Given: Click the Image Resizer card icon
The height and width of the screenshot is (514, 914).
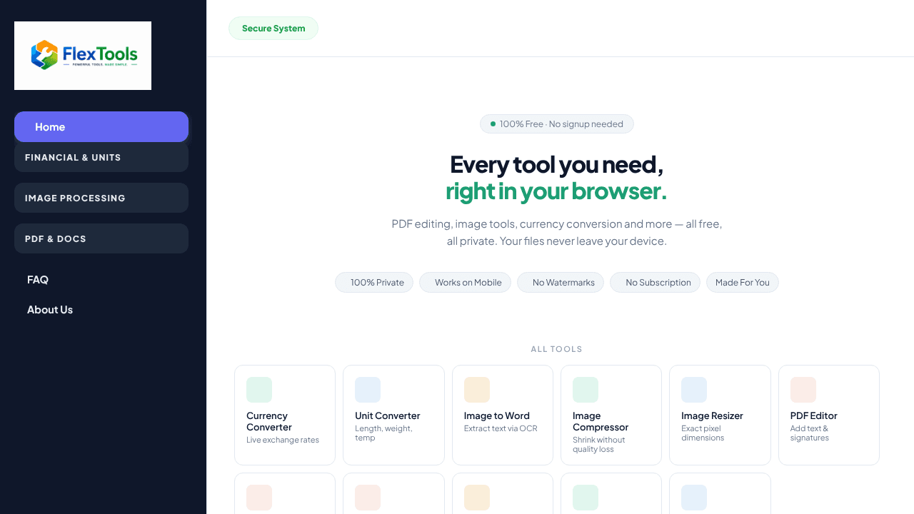Looking at the screenshot, I should pyautogui.click(x=694, y=390).
